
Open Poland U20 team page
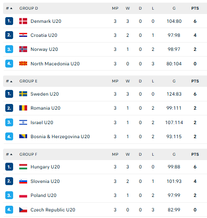coord(43,195)
